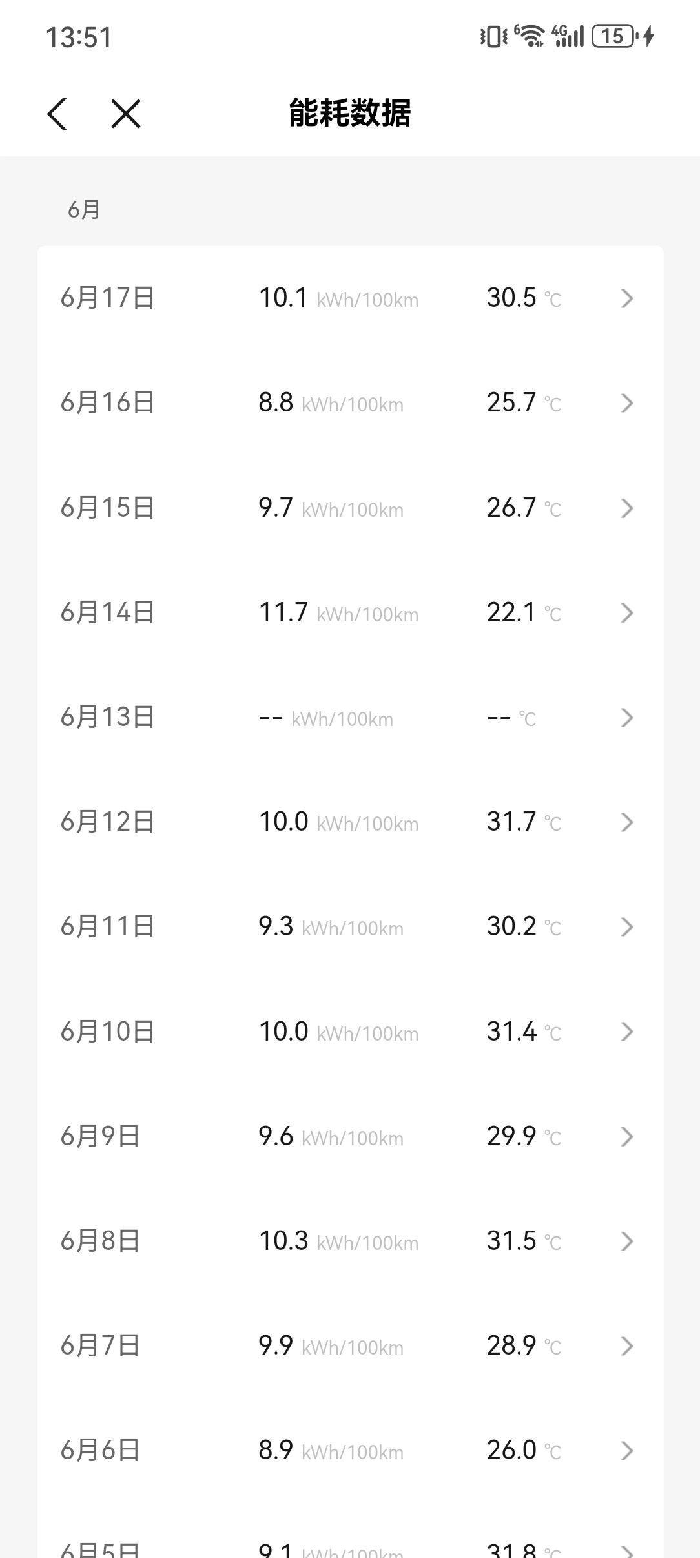The height and width of the screenshot is (1558, 700).
Task: Tap the charging bolt icon
Action: (649, 37)
